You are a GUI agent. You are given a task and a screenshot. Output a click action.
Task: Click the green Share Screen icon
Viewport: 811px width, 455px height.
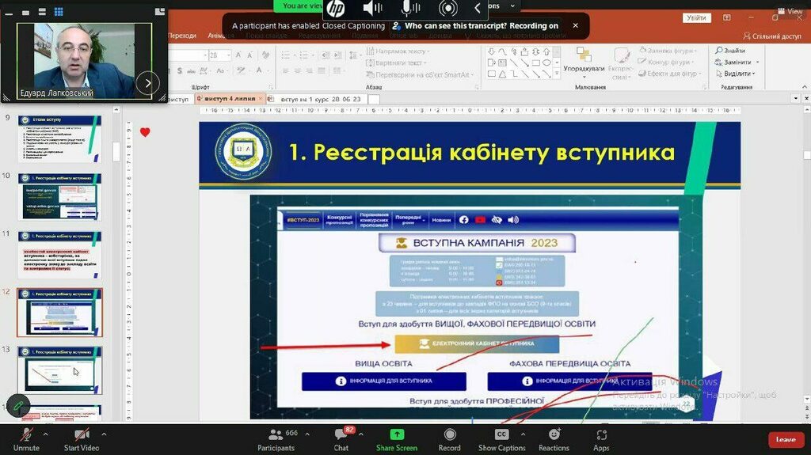pyautogui.click(x=397, y=435)
